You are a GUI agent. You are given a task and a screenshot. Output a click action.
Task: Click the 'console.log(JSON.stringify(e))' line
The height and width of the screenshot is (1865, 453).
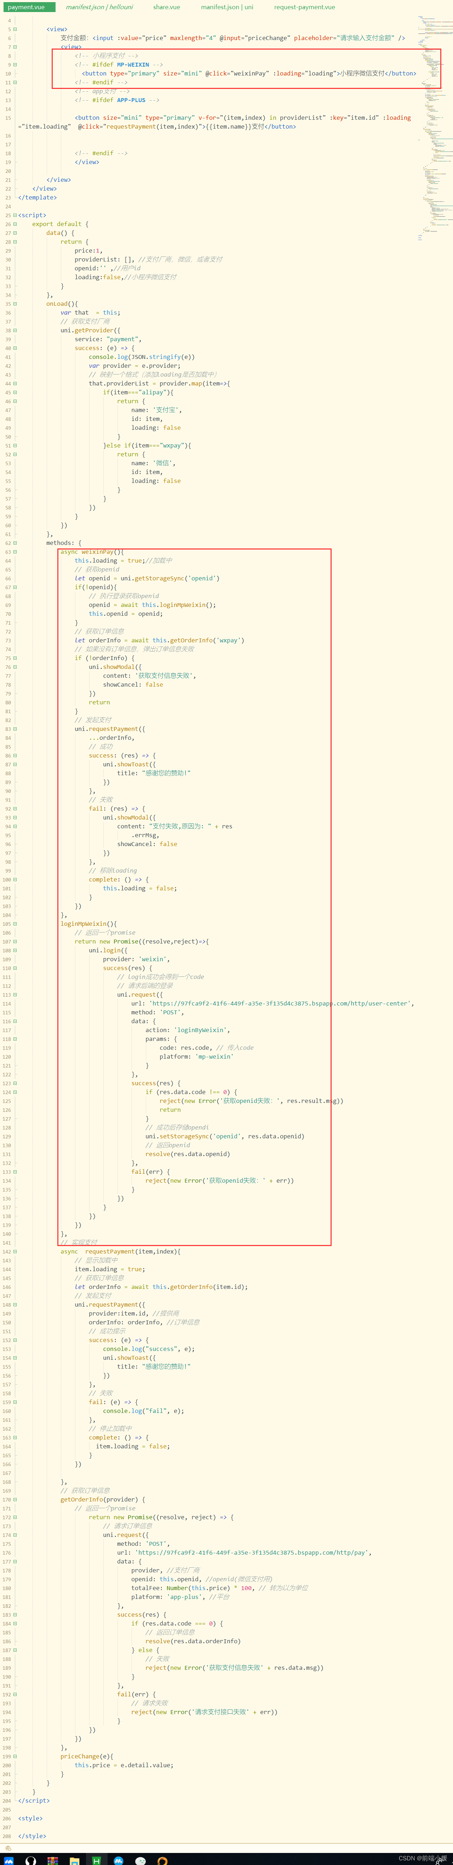[x=142, y=357]
